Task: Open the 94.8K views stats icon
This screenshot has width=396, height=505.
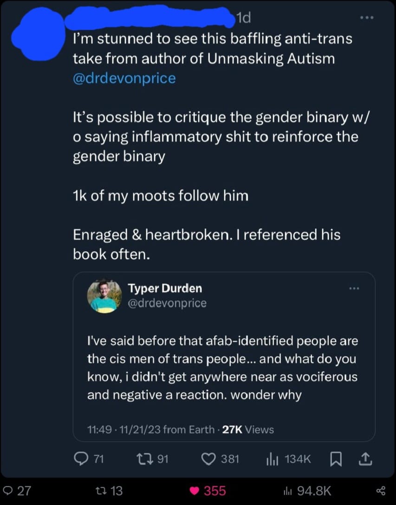Action: [288, 491]
